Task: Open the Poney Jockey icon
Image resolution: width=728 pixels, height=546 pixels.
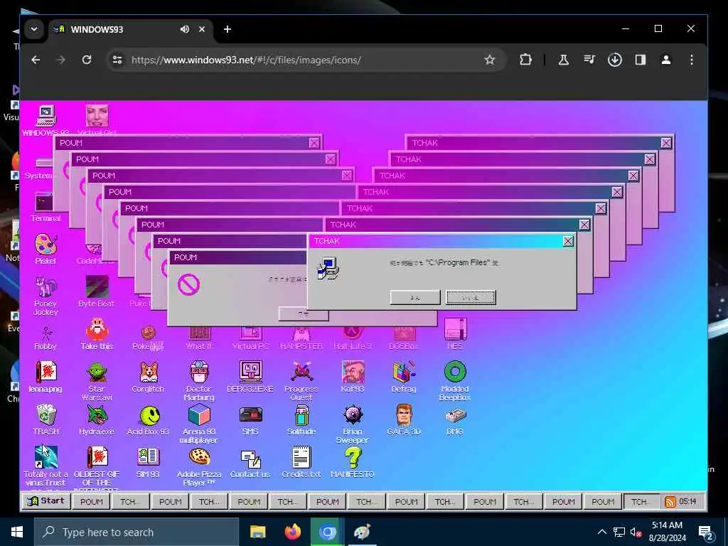Action: [45, 296]
